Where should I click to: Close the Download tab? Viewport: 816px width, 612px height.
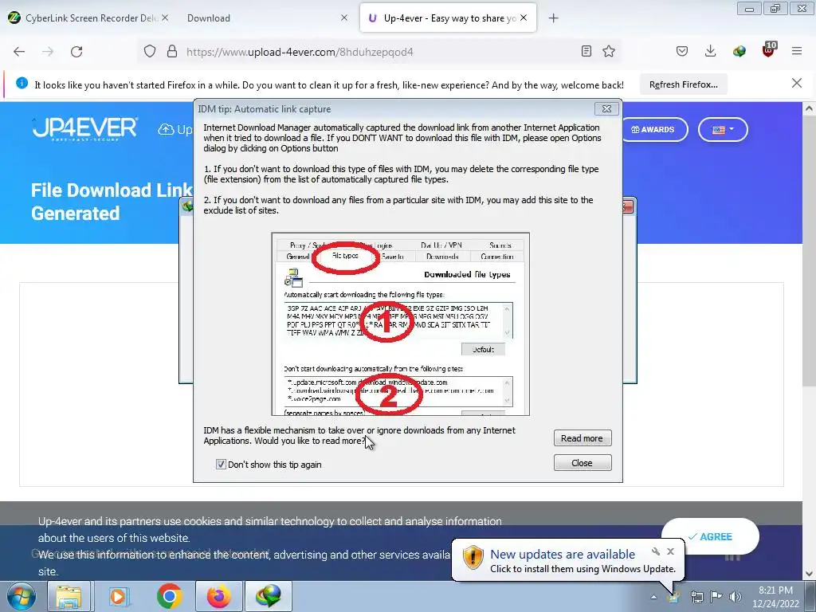[344, 18]
